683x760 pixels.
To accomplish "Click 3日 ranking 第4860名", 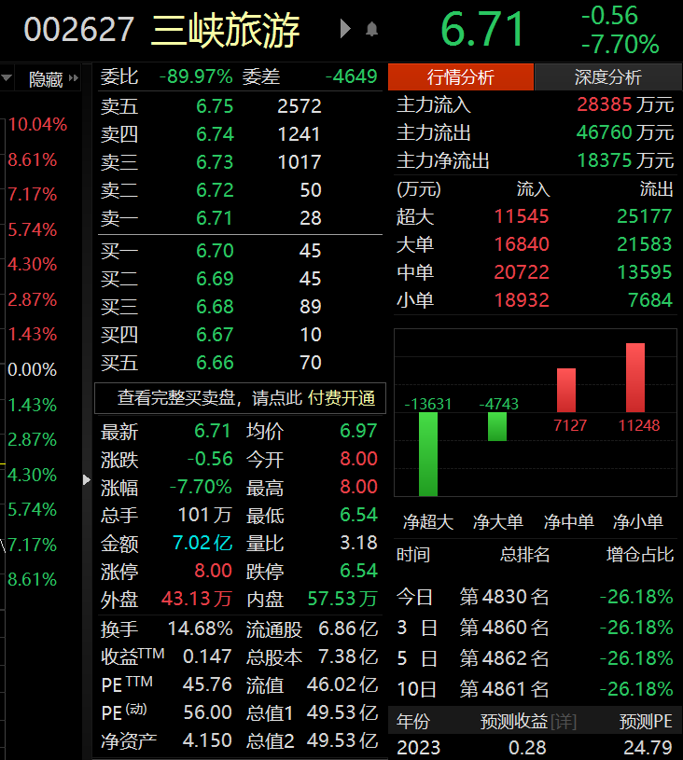I will click(x=504, y=628).
